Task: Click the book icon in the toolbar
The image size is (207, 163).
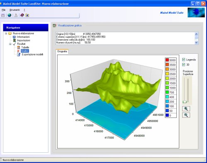Action: pos(22,15)
